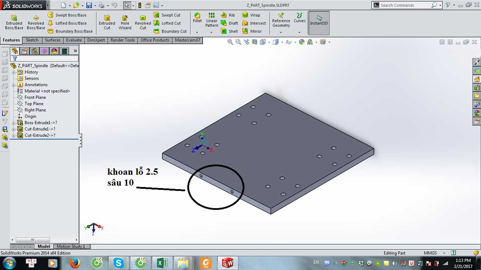Use the Wrap feature tool
Image resolution: width=481 pixels, height=270 pixels.
coord(251,15)
